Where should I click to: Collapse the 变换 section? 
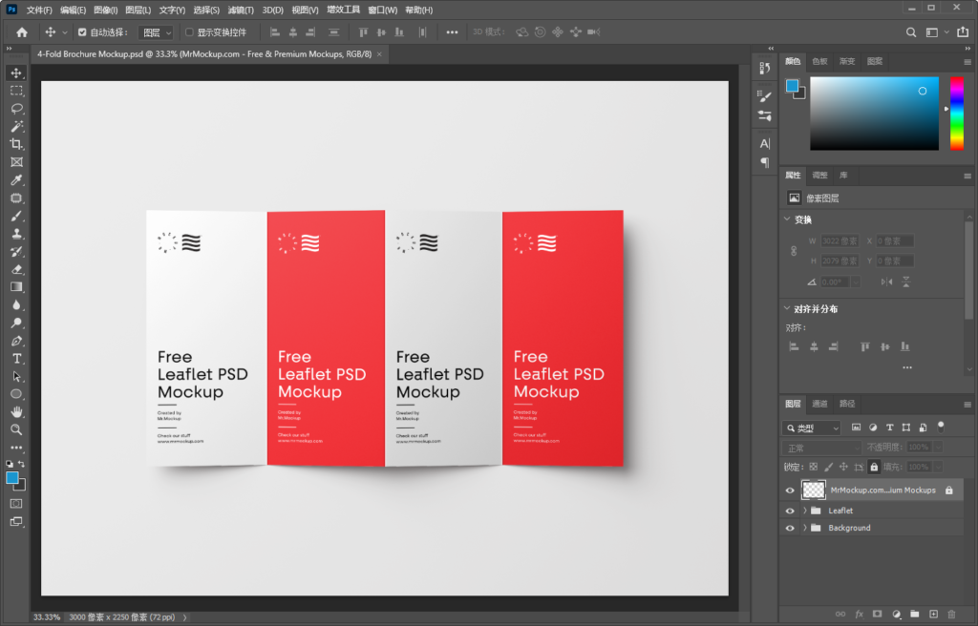point(787,219)
